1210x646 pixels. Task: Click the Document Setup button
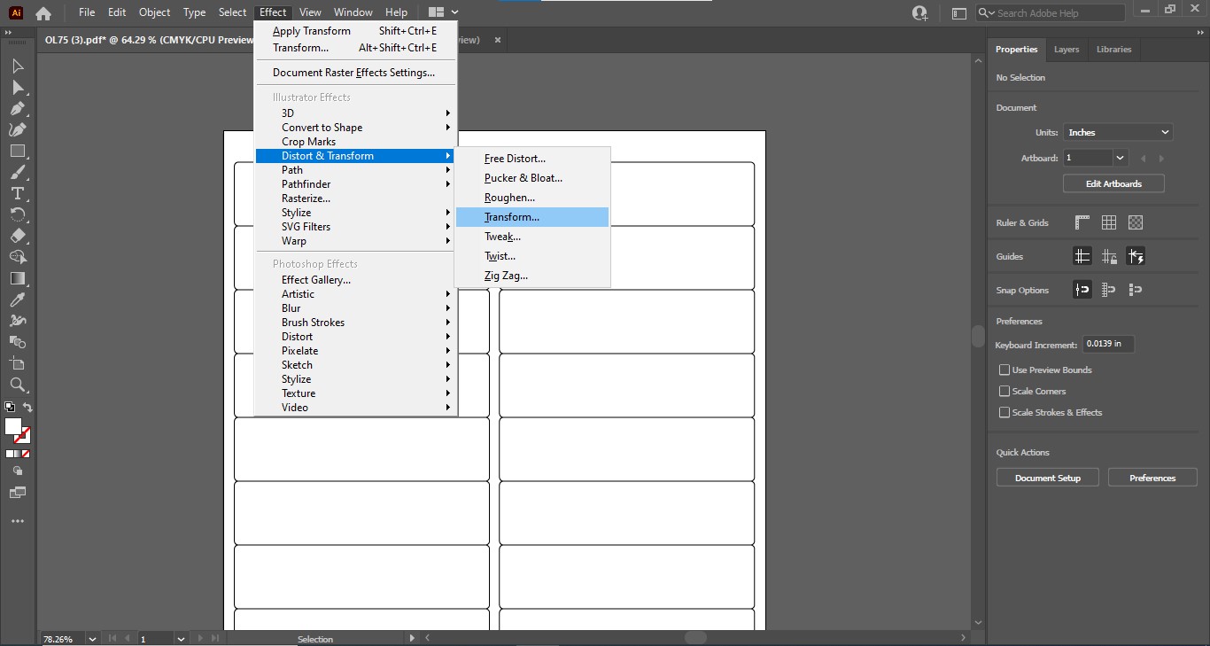pyautogui.click(x=1048, y=478)
